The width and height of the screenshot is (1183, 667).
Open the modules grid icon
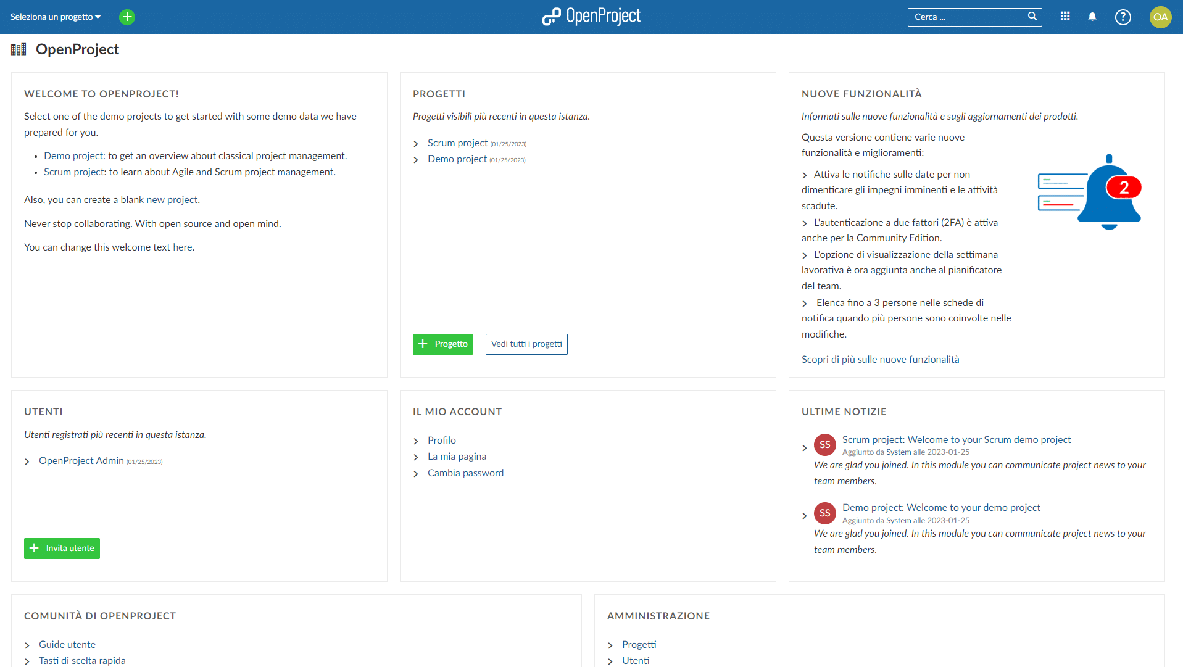[x=1065, y=17]
